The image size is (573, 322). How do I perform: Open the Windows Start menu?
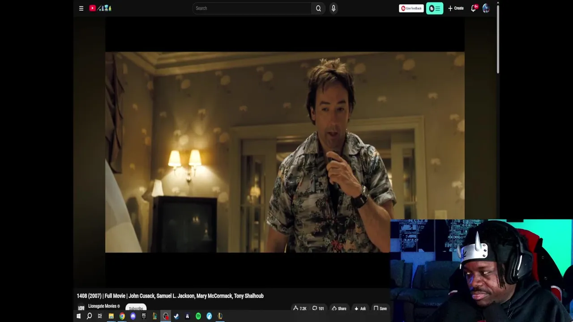tap(78, 316)
